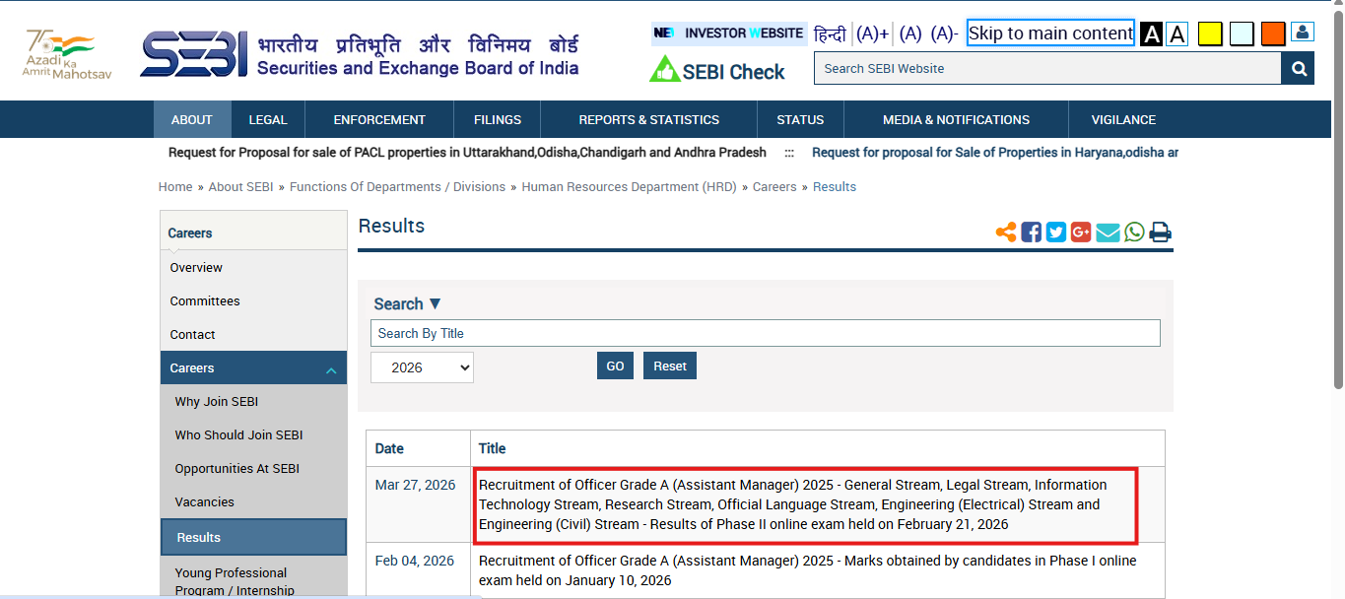Open the year selection dropdown showing 2026

pos(422,366)
